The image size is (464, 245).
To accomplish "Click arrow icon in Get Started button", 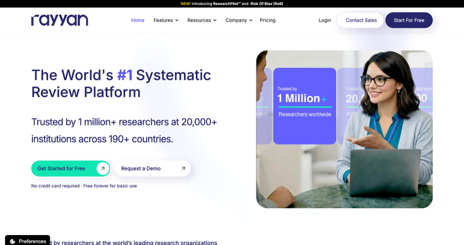I will (103, 168).
